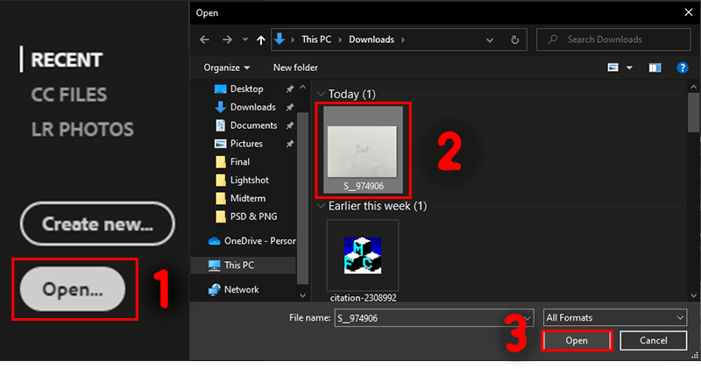Click the OneDrive cloud icon
701x369 pixels.
pyautogui.click(x=214, y=242)
